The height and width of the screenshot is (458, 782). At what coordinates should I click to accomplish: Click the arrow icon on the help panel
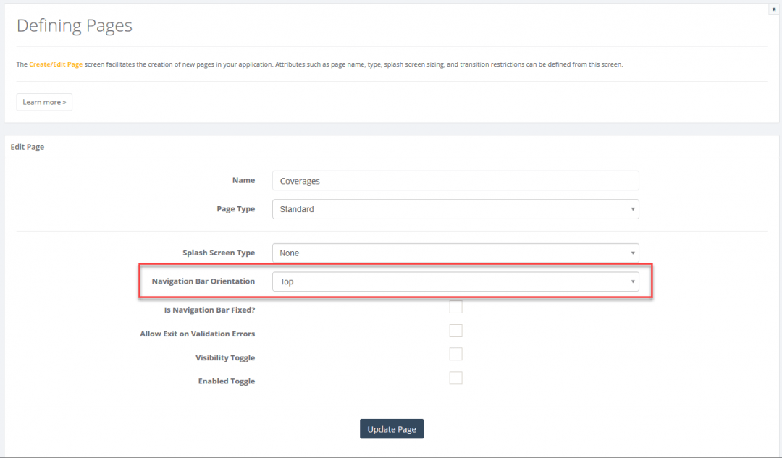click(773, 9)
